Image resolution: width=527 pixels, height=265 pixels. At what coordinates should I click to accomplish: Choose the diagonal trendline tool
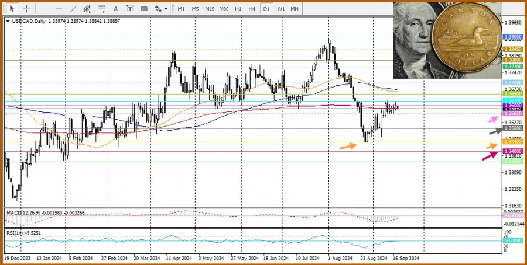(x=73, y=9)
